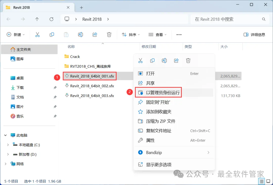Collapse the 此电脑 tree node
This screenshot has height=185, width=273.
tap(5, 135)
